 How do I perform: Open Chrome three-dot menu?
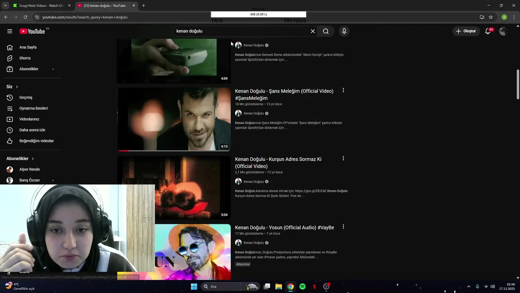[x=514, y=17]
